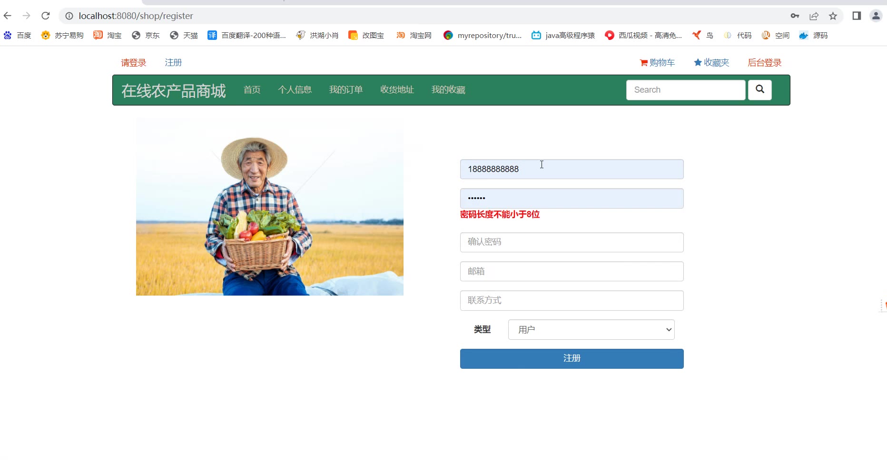Reload the page with refresh icon
The height and width of the screenshot is (460, 887).
pyautogui.click(x=46, y=16)
